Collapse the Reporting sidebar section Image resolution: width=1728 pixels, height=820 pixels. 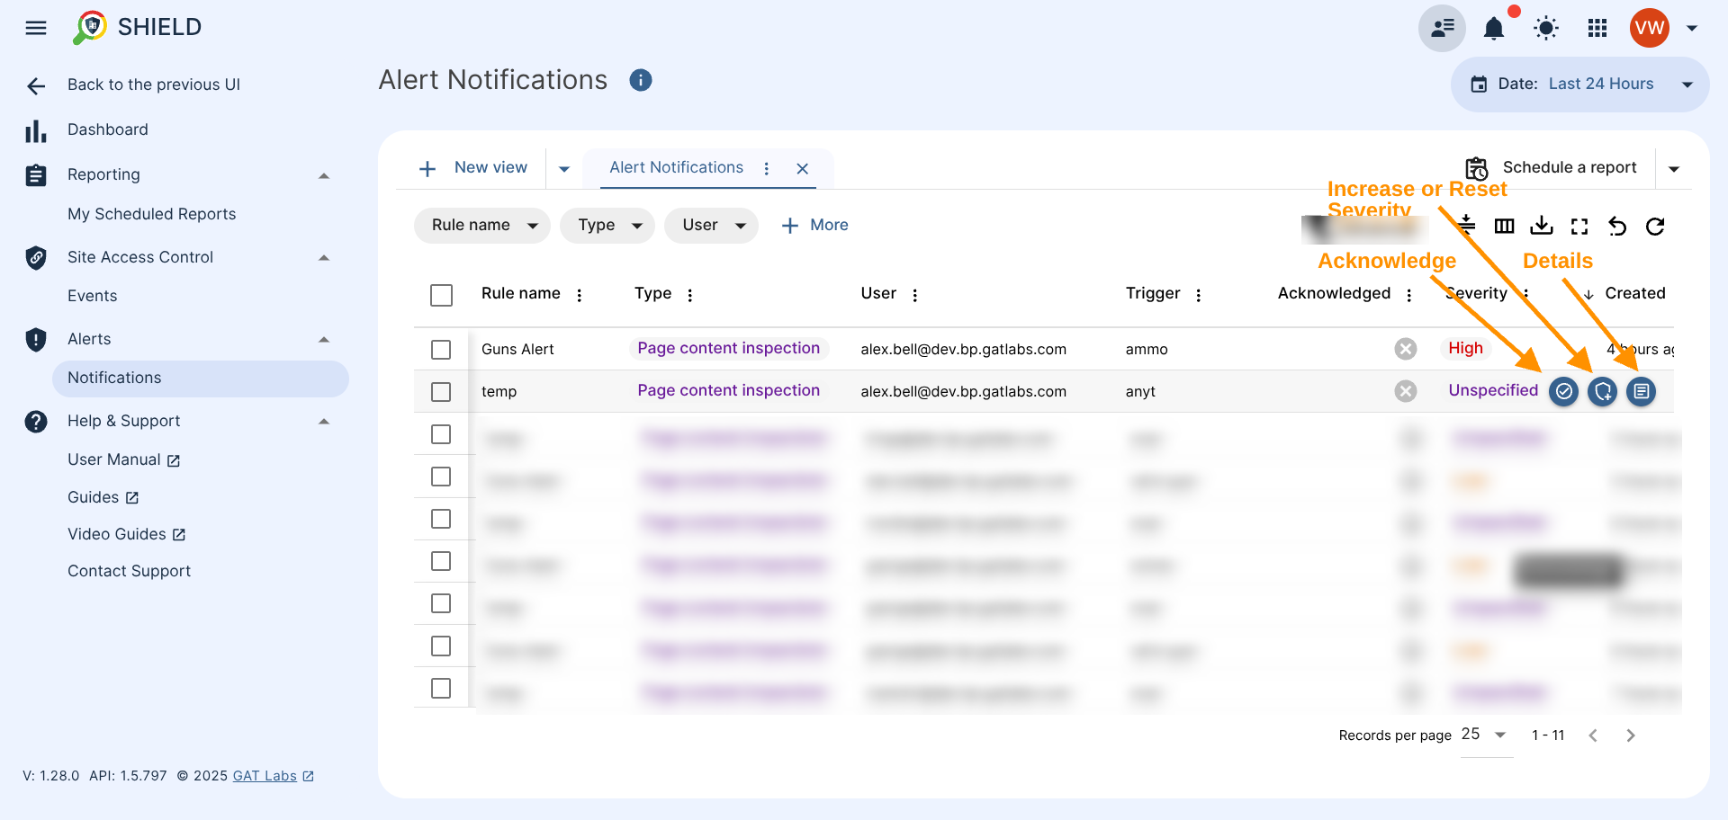[x=324, y=175]
